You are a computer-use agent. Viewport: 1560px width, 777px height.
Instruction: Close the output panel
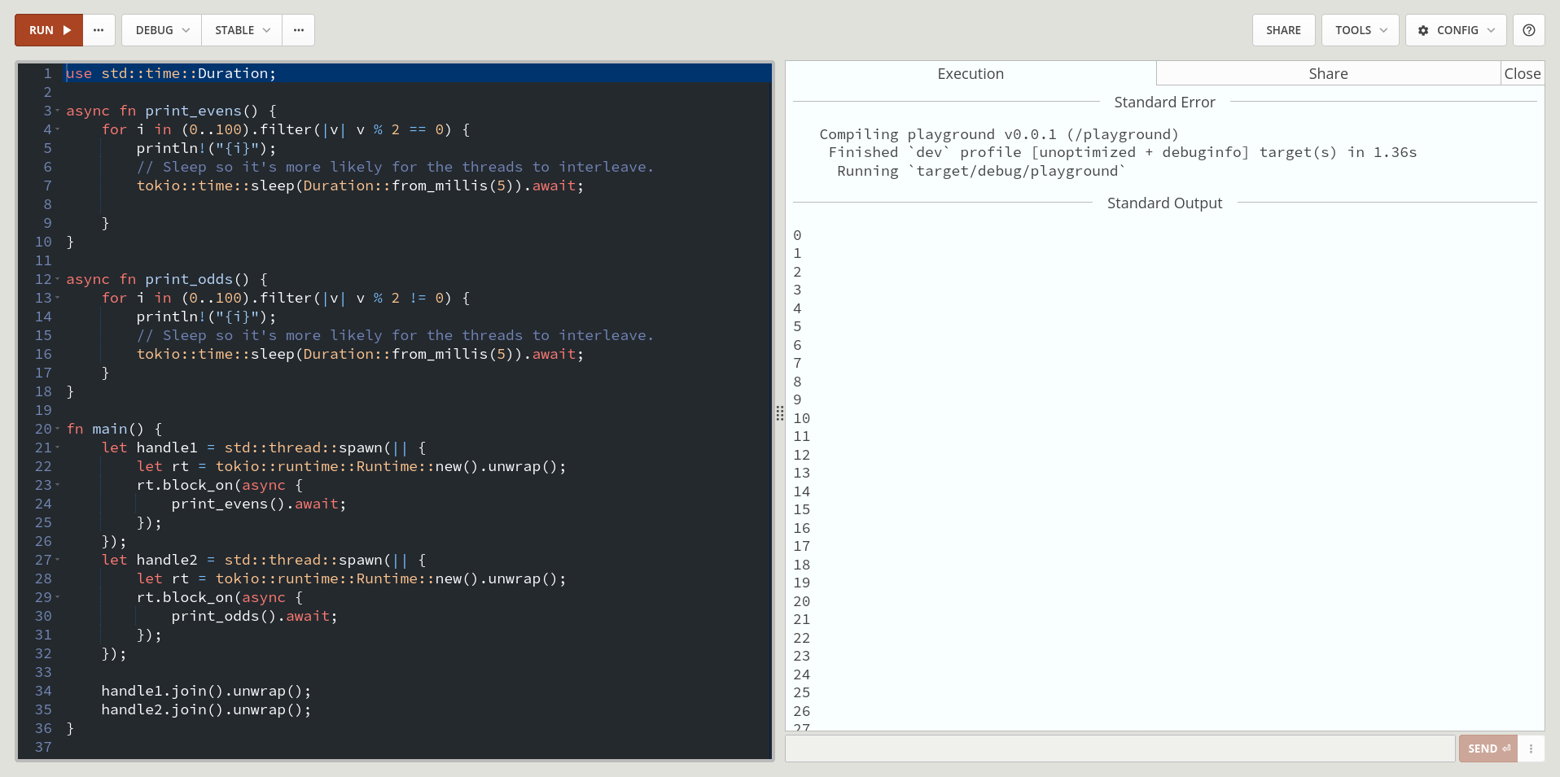(x=1522, y=74)
